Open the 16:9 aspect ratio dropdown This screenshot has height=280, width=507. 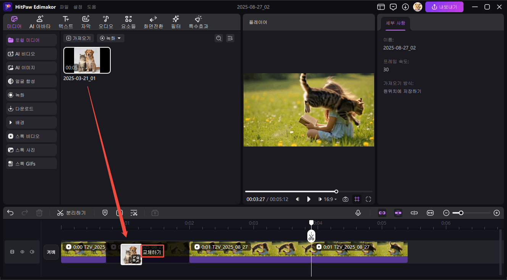coord(330,199)
